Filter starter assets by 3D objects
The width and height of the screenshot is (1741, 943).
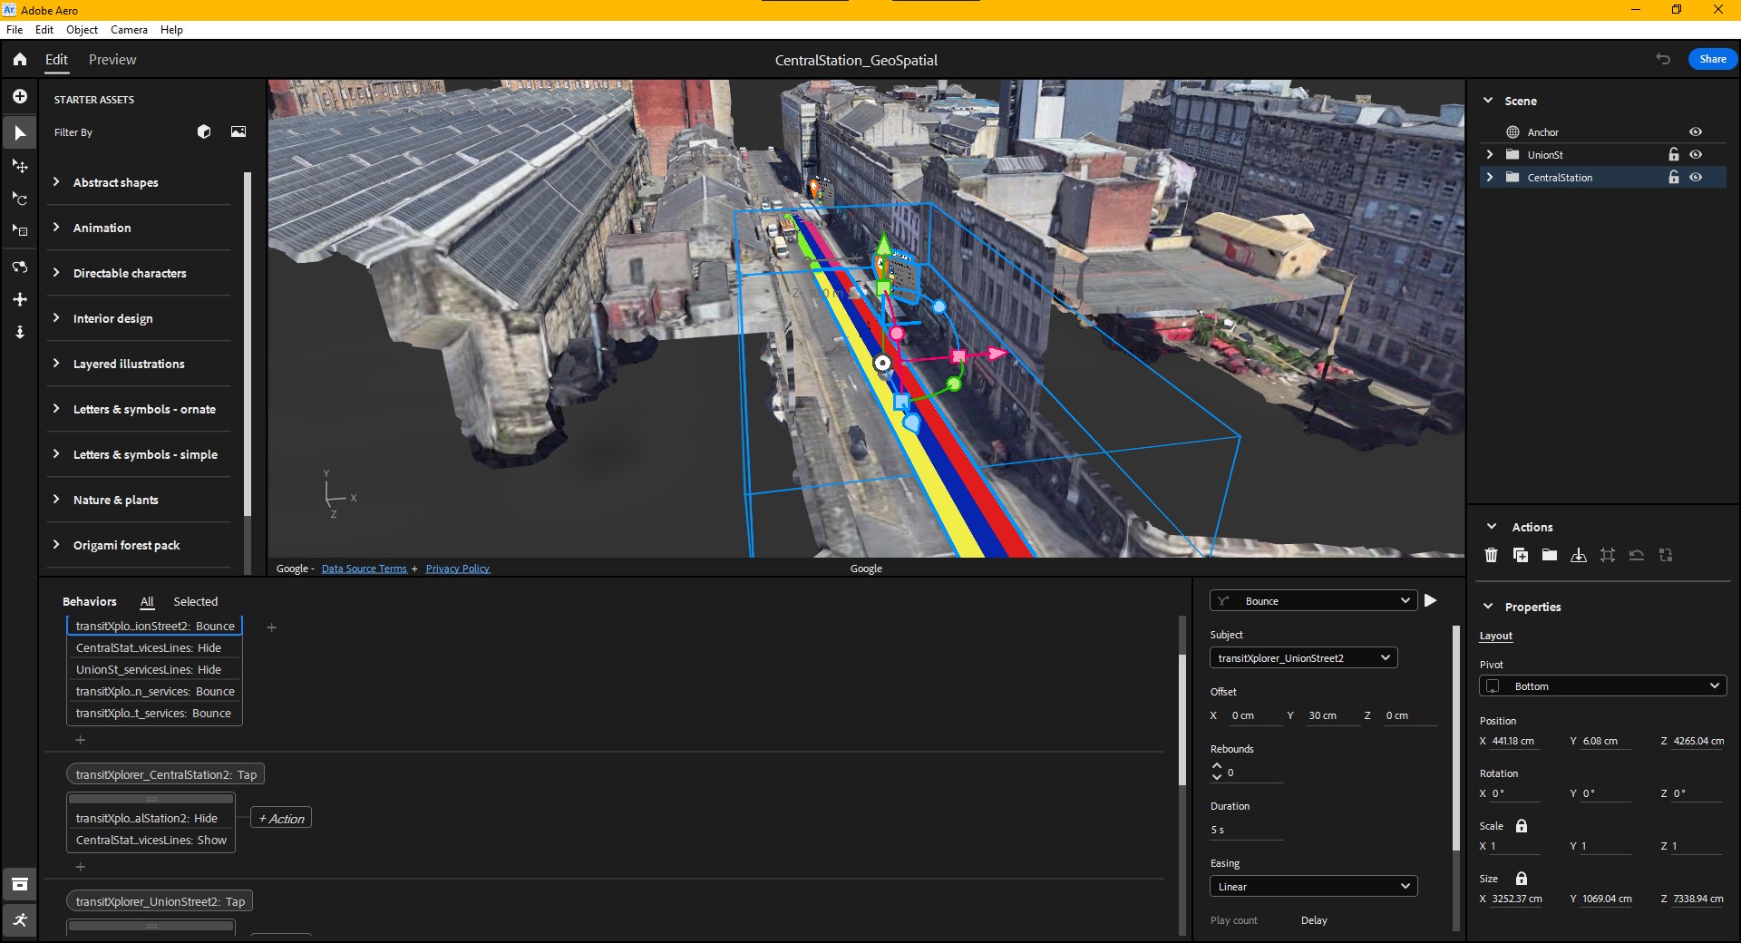(x=204, y=131)
